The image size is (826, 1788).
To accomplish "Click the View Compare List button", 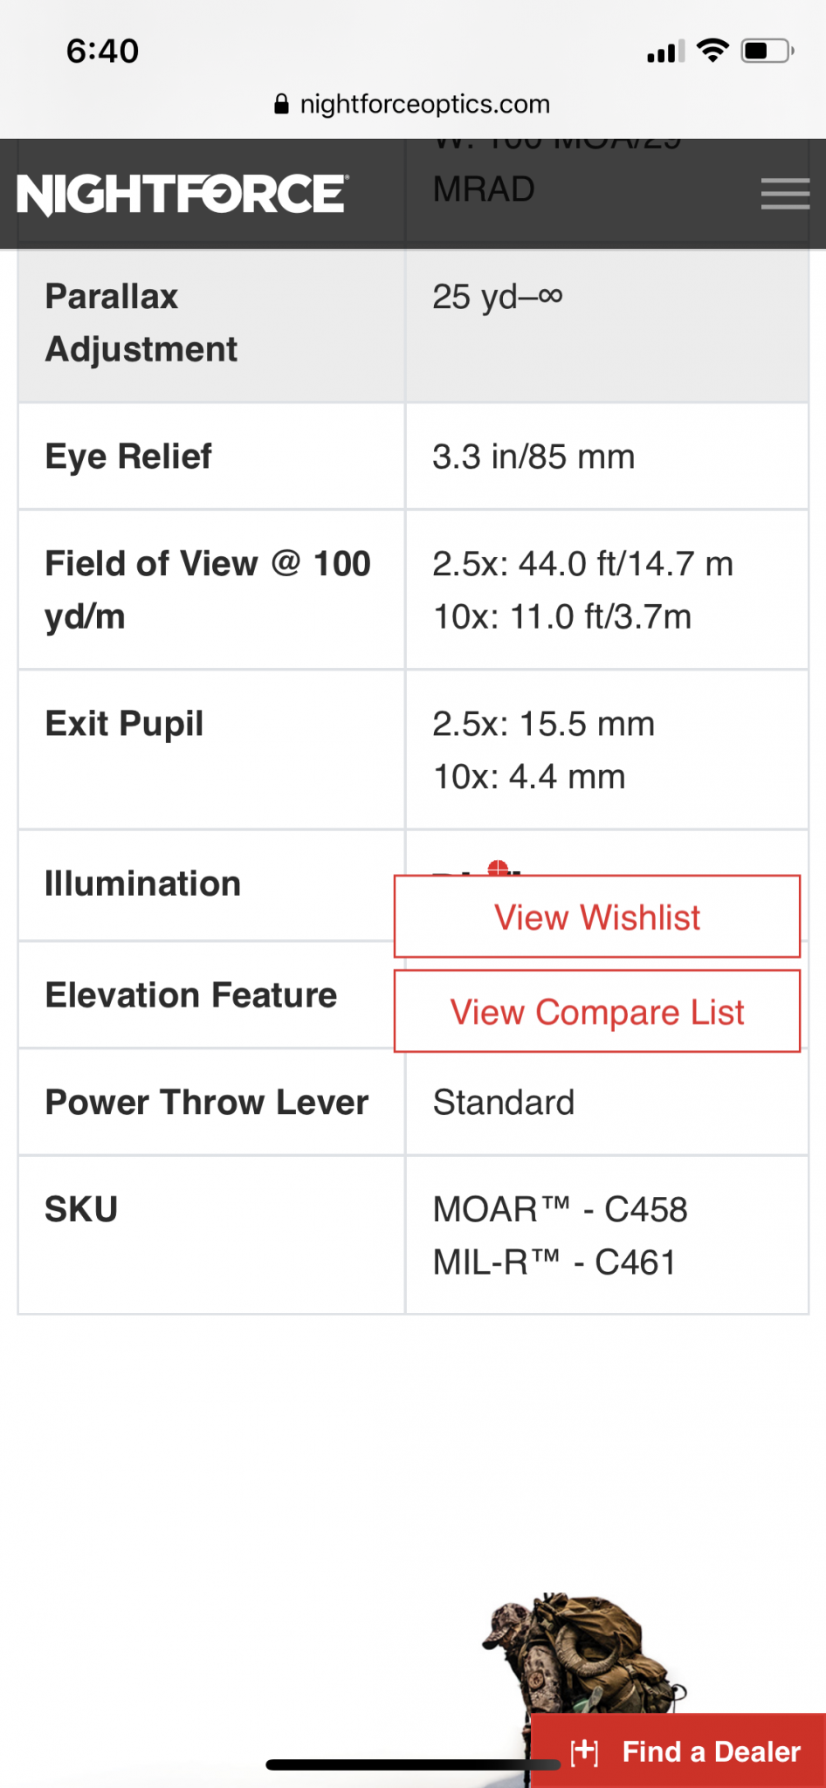I will tap(597, 1011).
